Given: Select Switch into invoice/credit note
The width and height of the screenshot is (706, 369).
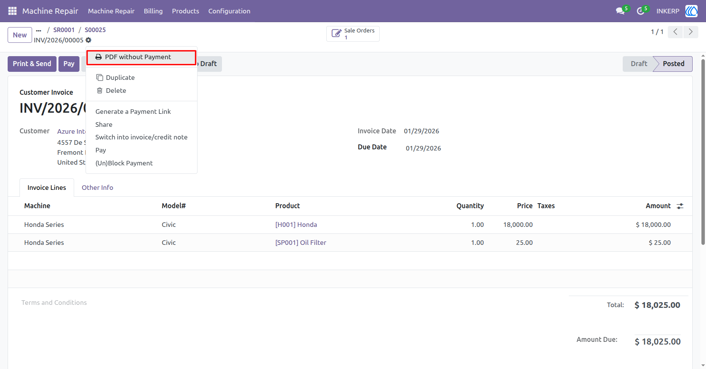Looking at the screenshot, I should (x=141, y=137).
